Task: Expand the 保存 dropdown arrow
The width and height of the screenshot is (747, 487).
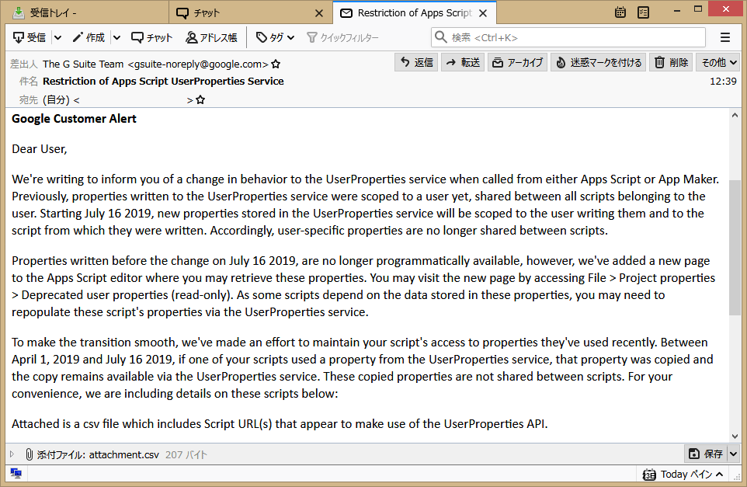Action: (x=734, y=454)
